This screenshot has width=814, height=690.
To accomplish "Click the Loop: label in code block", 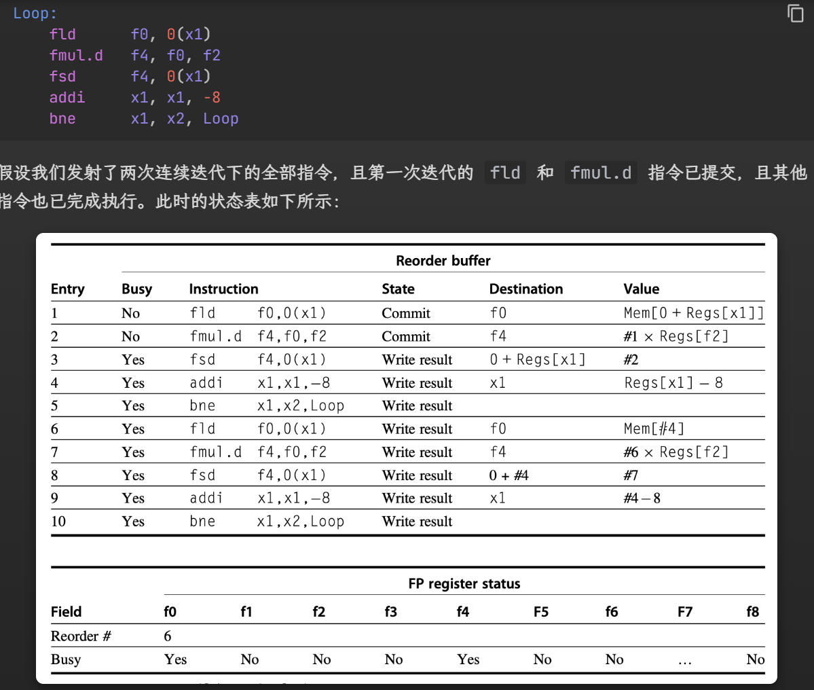I will 35,13.
